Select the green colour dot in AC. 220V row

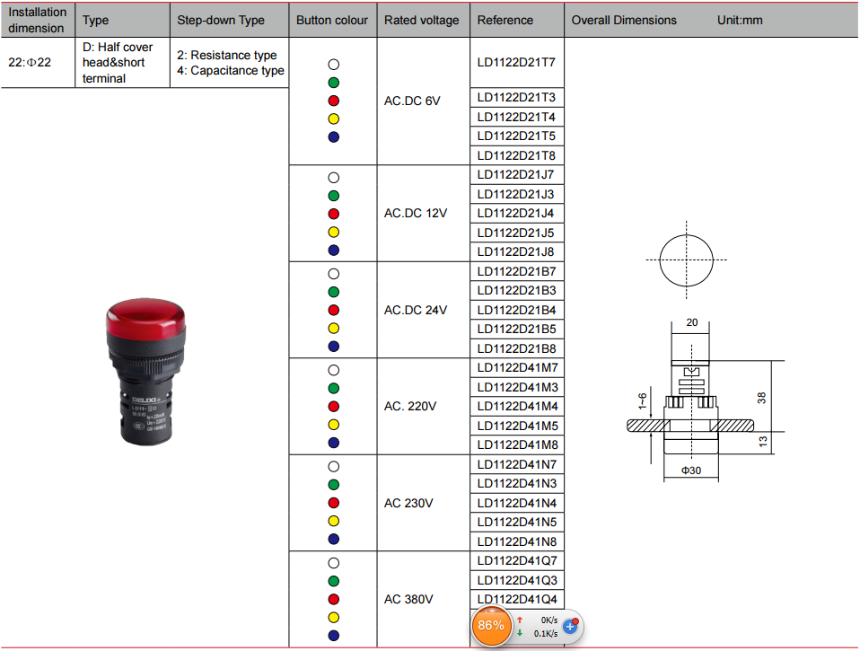click(333, 388)
